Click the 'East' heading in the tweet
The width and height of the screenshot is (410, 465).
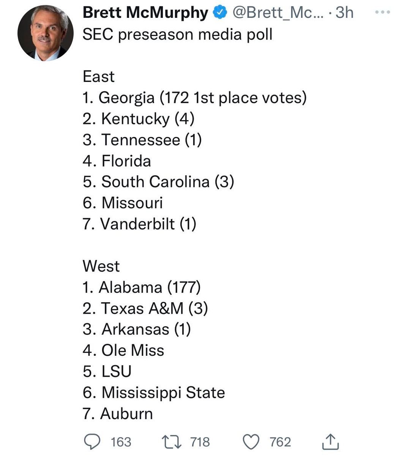pos(98,77)
